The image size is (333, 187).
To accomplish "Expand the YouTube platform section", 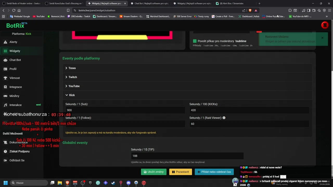I will pyautogui.click(x=187, y=86).
